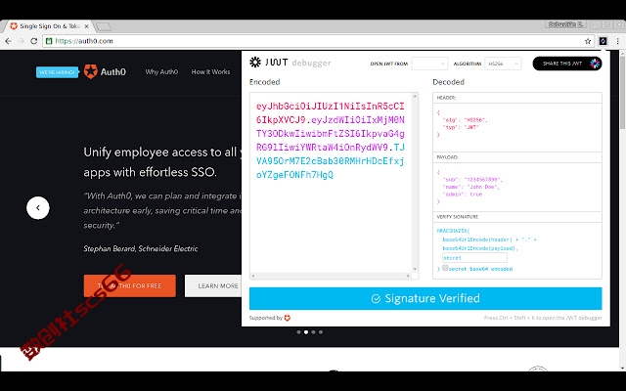Bookmark this page with the star icon

tap(588, 41)
